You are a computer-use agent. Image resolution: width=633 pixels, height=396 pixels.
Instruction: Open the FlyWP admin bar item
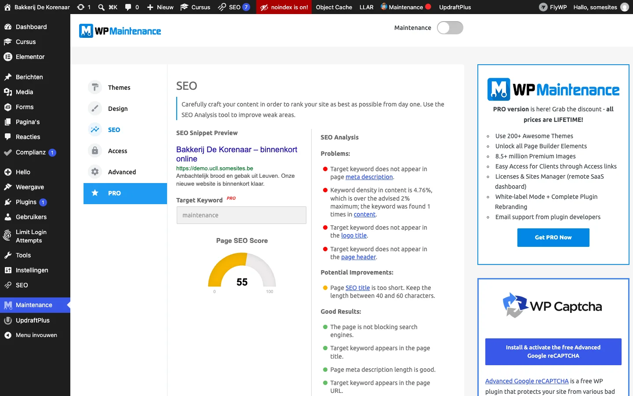click(x=553, y=7)
